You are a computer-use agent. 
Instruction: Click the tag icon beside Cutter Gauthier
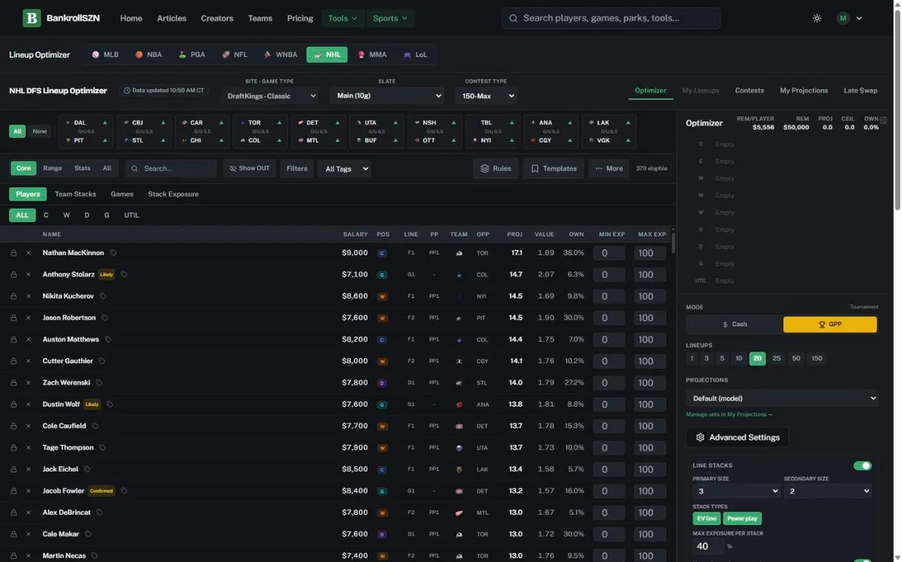click(x=102, y=361)
